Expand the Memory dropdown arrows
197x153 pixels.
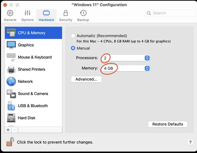tap(147, 68)
